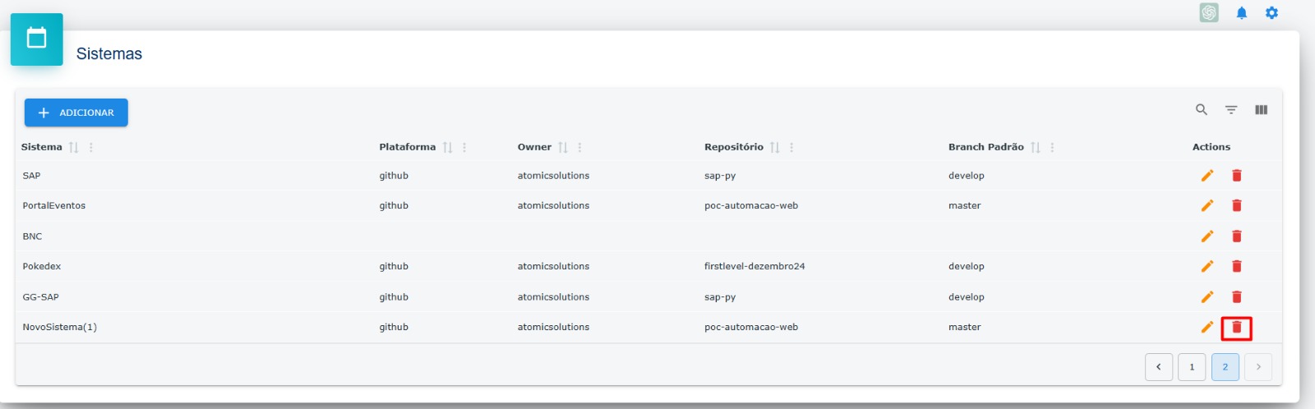Image resolution: width=1315 pixels, height=409 pixels.
Task: Open the filter list icon
Action: click(x=1231, y=109)
